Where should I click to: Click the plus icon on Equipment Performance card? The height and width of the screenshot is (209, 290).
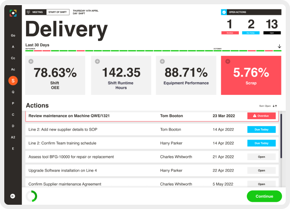click(162, 62)
